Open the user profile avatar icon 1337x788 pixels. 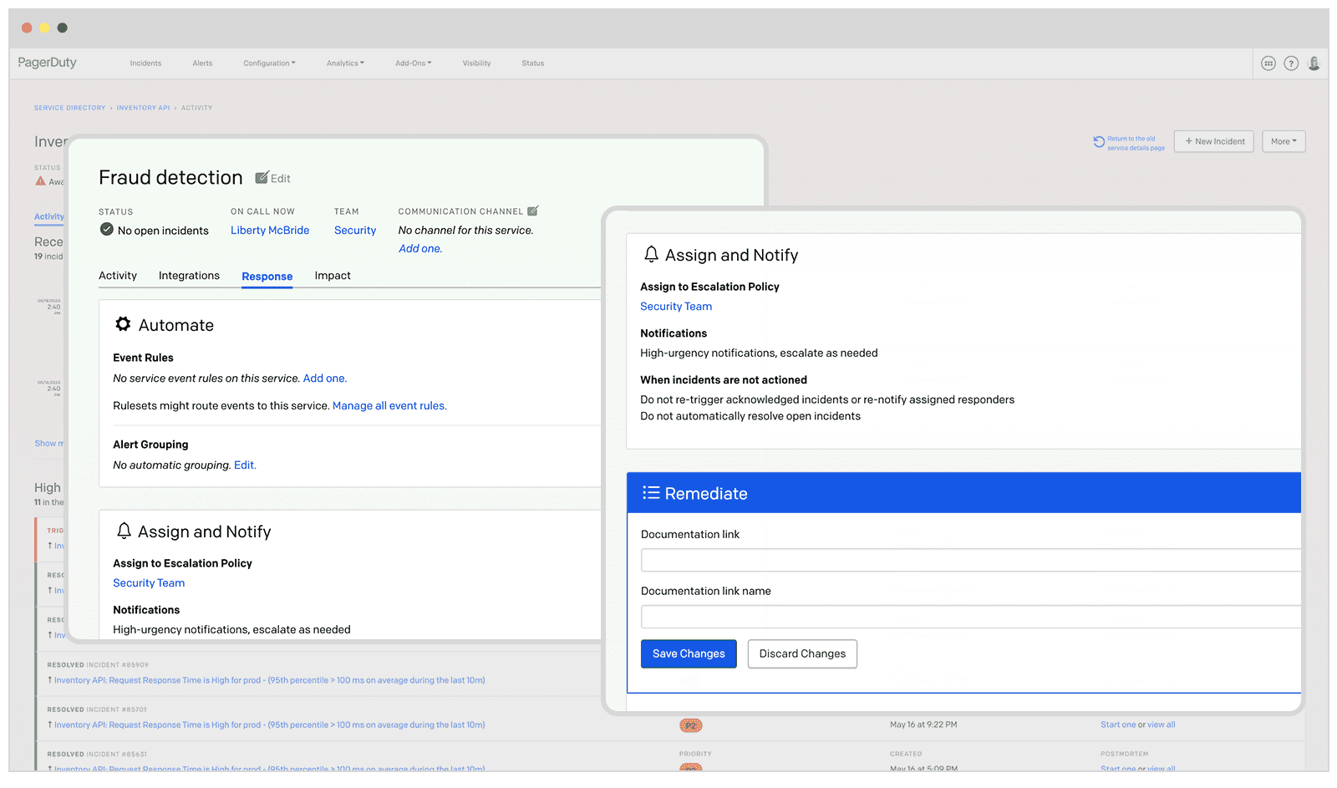1314,64
